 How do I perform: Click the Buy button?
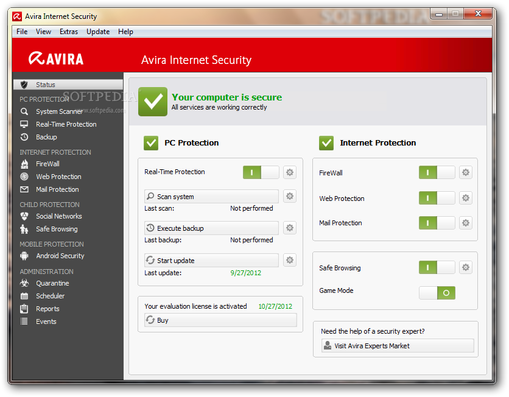pos(220,320)
